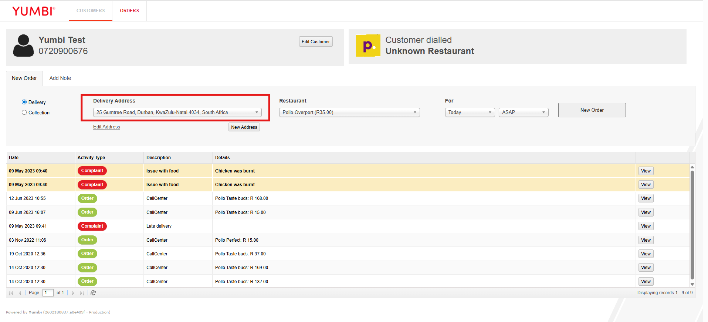Go to next page of records

pyautogui.click(x=73, y=293)
